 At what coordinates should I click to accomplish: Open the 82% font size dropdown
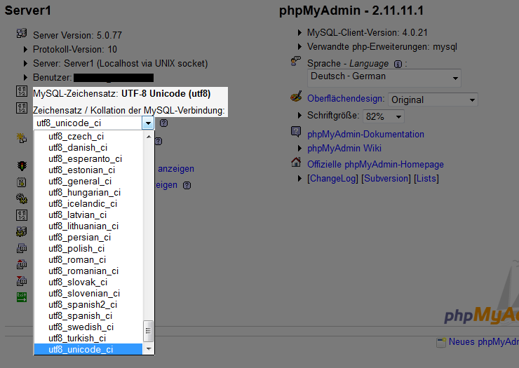[x=384, y=116]
